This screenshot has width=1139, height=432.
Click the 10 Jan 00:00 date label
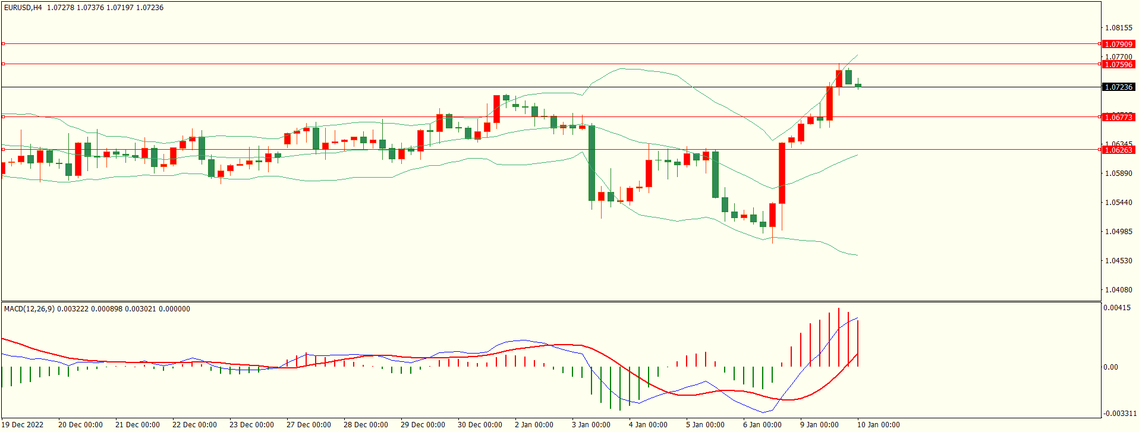[878, 425]
